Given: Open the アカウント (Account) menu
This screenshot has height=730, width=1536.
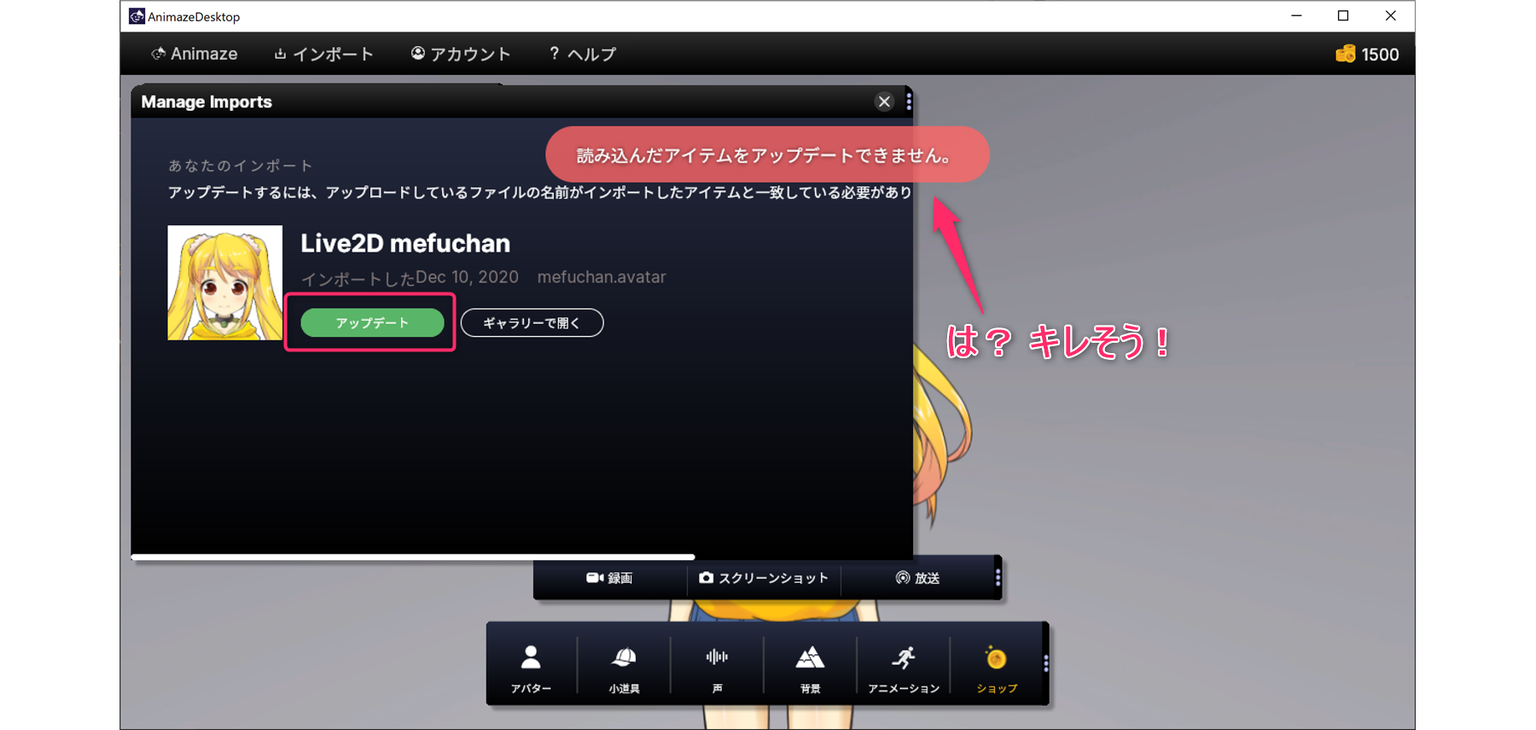Looking at the screenshot, I should pos(461,54).
